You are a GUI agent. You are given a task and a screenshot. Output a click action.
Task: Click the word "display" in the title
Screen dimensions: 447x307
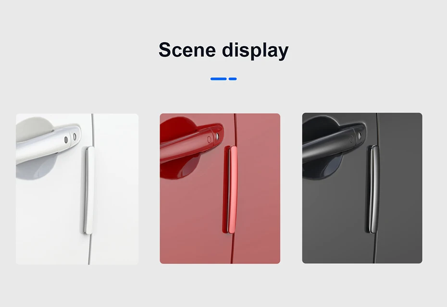click(255, 50)
